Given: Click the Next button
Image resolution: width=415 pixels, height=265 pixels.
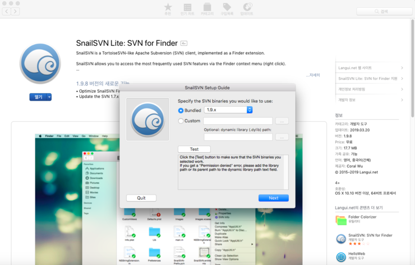Looking at the screenshot, I should pyautogui.click(x=273, y=198).
